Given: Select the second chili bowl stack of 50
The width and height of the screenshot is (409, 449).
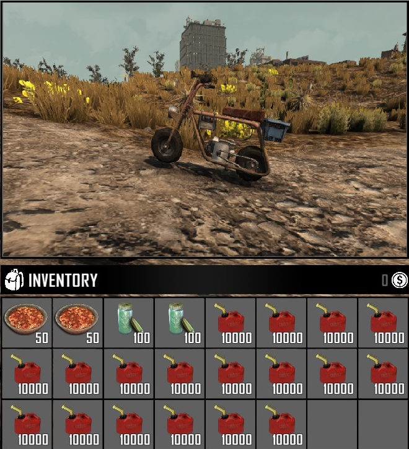Looking at the screenshot, I should point(77,323).
